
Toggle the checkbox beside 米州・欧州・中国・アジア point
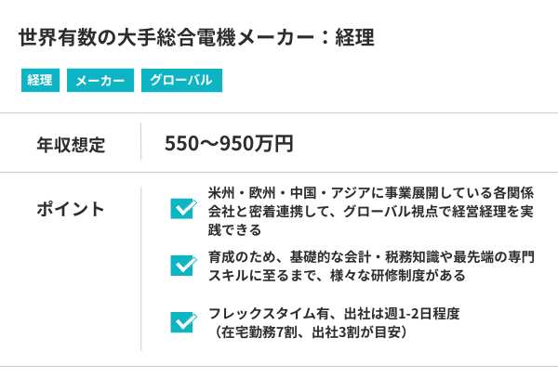click(182, 209)
